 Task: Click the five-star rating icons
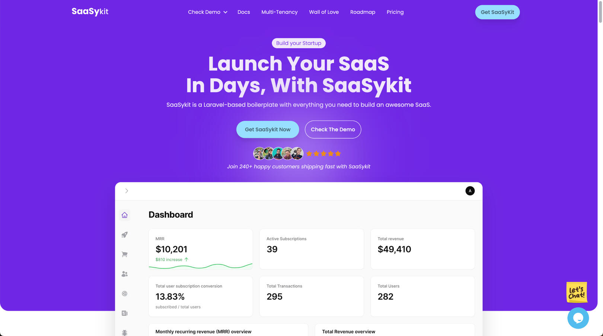323,154
